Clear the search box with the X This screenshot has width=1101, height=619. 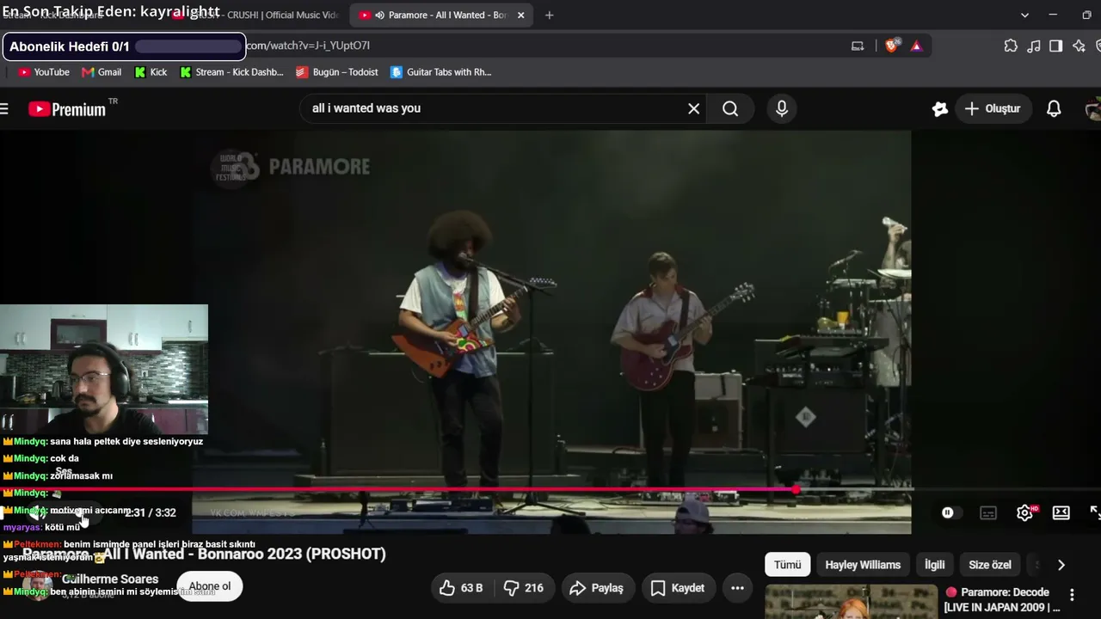[694, 108]
